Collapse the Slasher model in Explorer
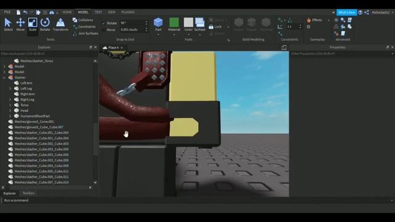This screenshot has height=222, width=395. (4, 78)
